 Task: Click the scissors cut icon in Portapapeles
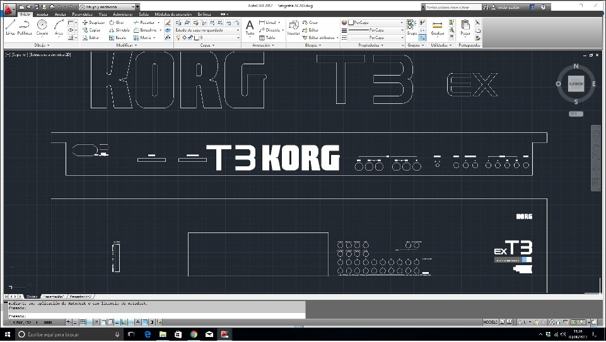pos(478,23)
